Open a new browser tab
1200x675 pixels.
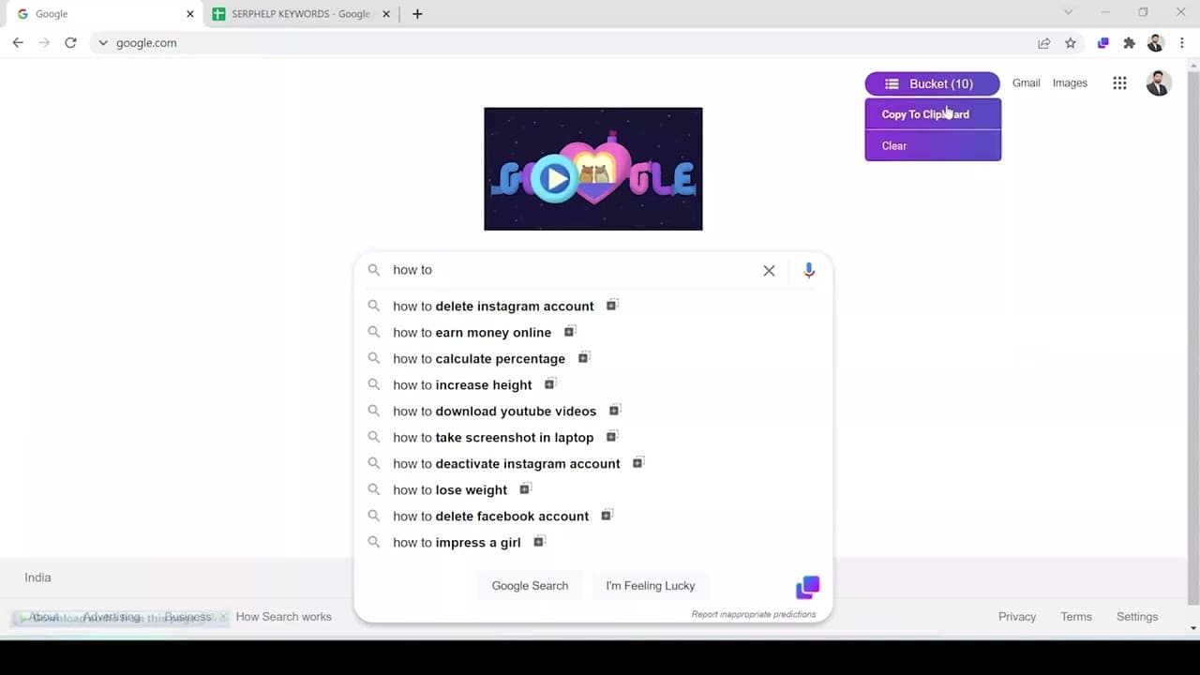click(x=417, y=14)
